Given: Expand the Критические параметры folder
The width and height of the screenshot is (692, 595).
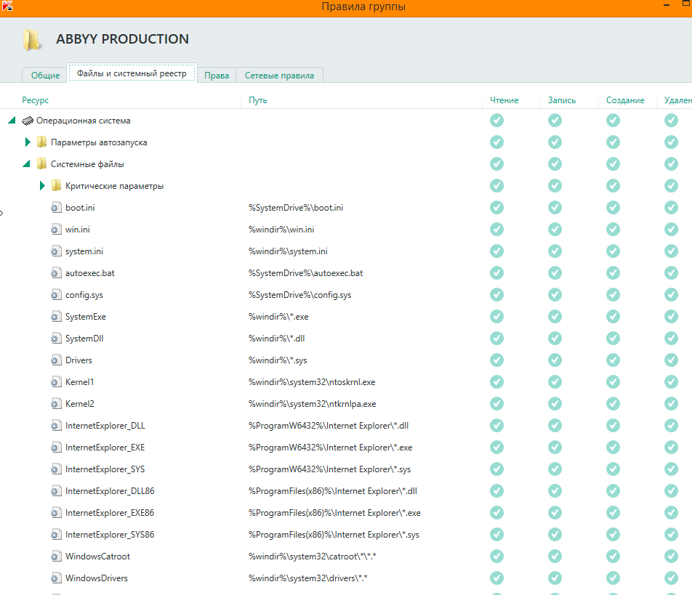Looking at the screenshot, I should pyautogui.click(x=42, y=186).
